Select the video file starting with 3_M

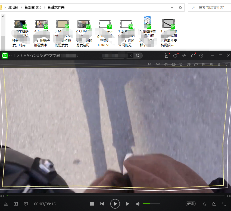(x=63, y=34)
